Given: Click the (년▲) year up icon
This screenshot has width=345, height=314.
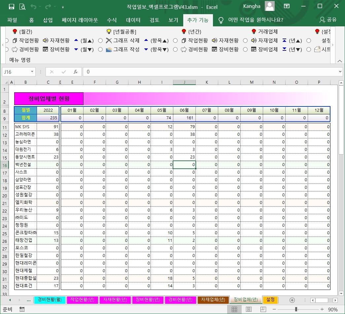Looking at the screenshot, I should pyautogui.click(x=284, y=41).
